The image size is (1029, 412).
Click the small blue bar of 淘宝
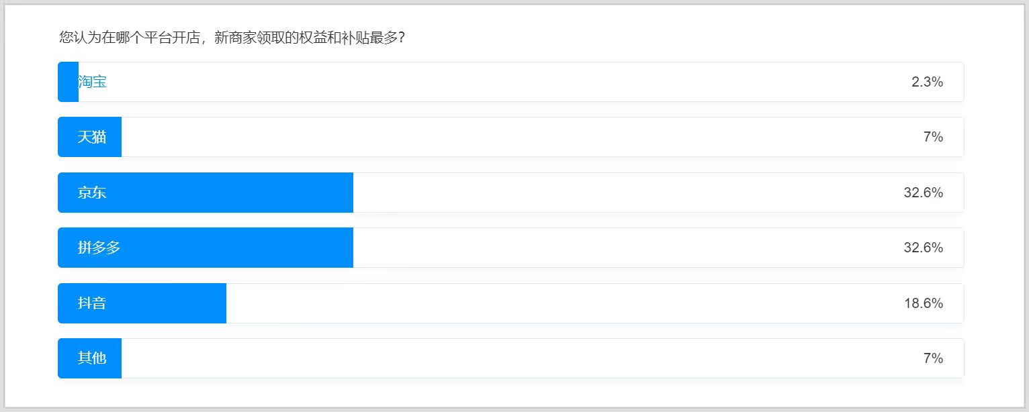68,82
